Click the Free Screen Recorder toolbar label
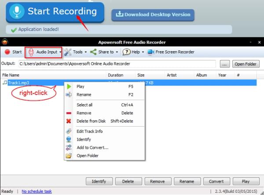 175,52
